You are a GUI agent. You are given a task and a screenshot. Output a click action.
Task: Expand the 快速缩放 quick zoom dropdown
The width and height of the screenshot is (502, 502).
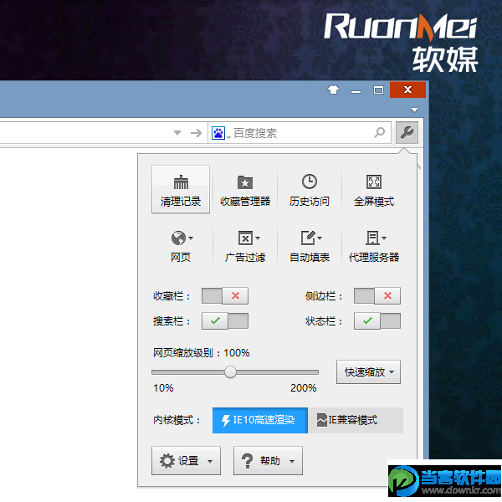click(x=368, y=372)
